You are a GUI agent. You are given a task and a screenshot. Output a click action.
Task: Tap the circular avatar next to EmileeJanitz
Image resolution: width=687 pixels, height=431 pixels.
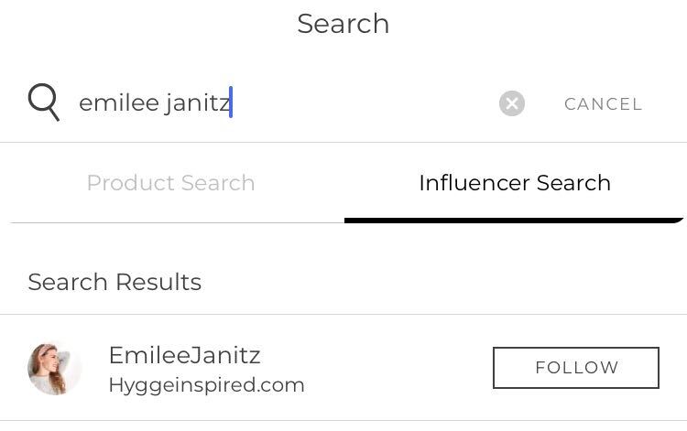55,369
